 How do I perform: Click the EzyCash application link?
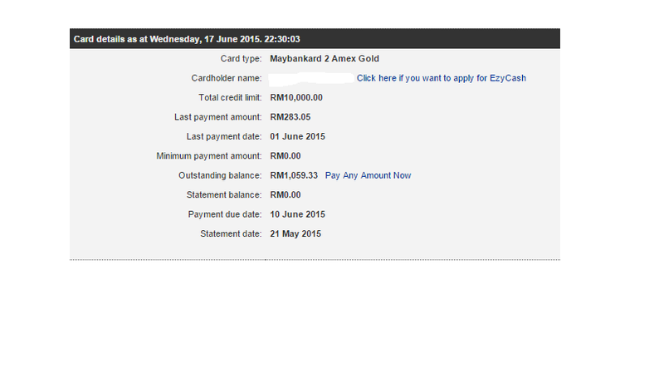point(441,78)
